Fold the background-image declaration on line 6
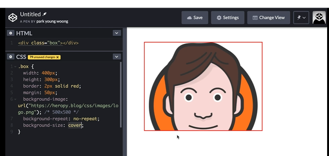Image resolution: width=329 pixels, height=156 pixels. (15, 99)
